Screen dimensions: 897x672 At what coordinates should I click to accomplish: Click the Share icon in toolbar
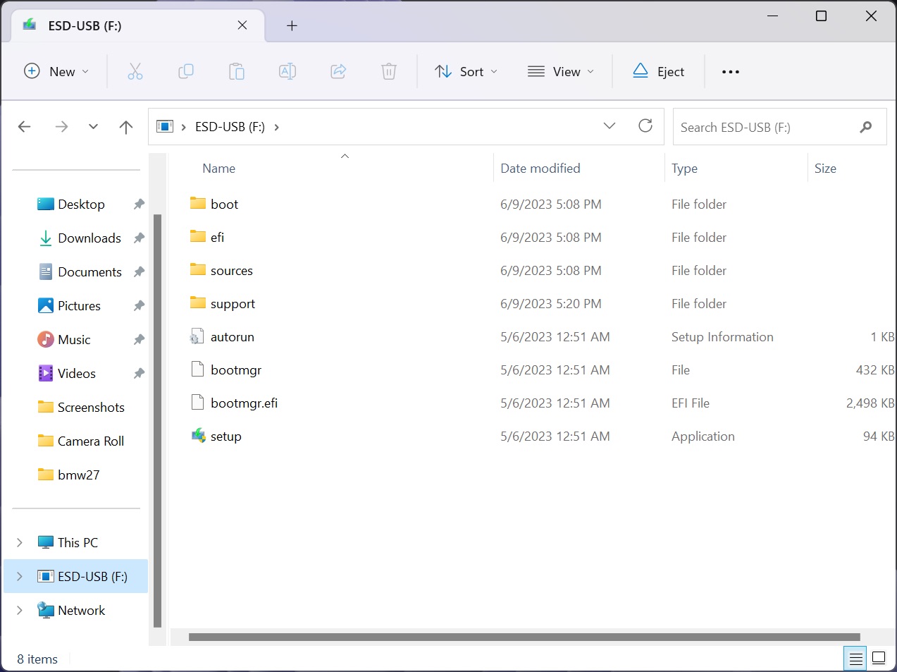pyautogui.click(x=338, y=71)
